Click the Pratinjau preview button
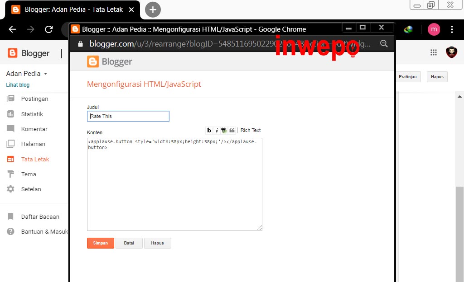This screenshot has width=464, height=282. [408, 77]
